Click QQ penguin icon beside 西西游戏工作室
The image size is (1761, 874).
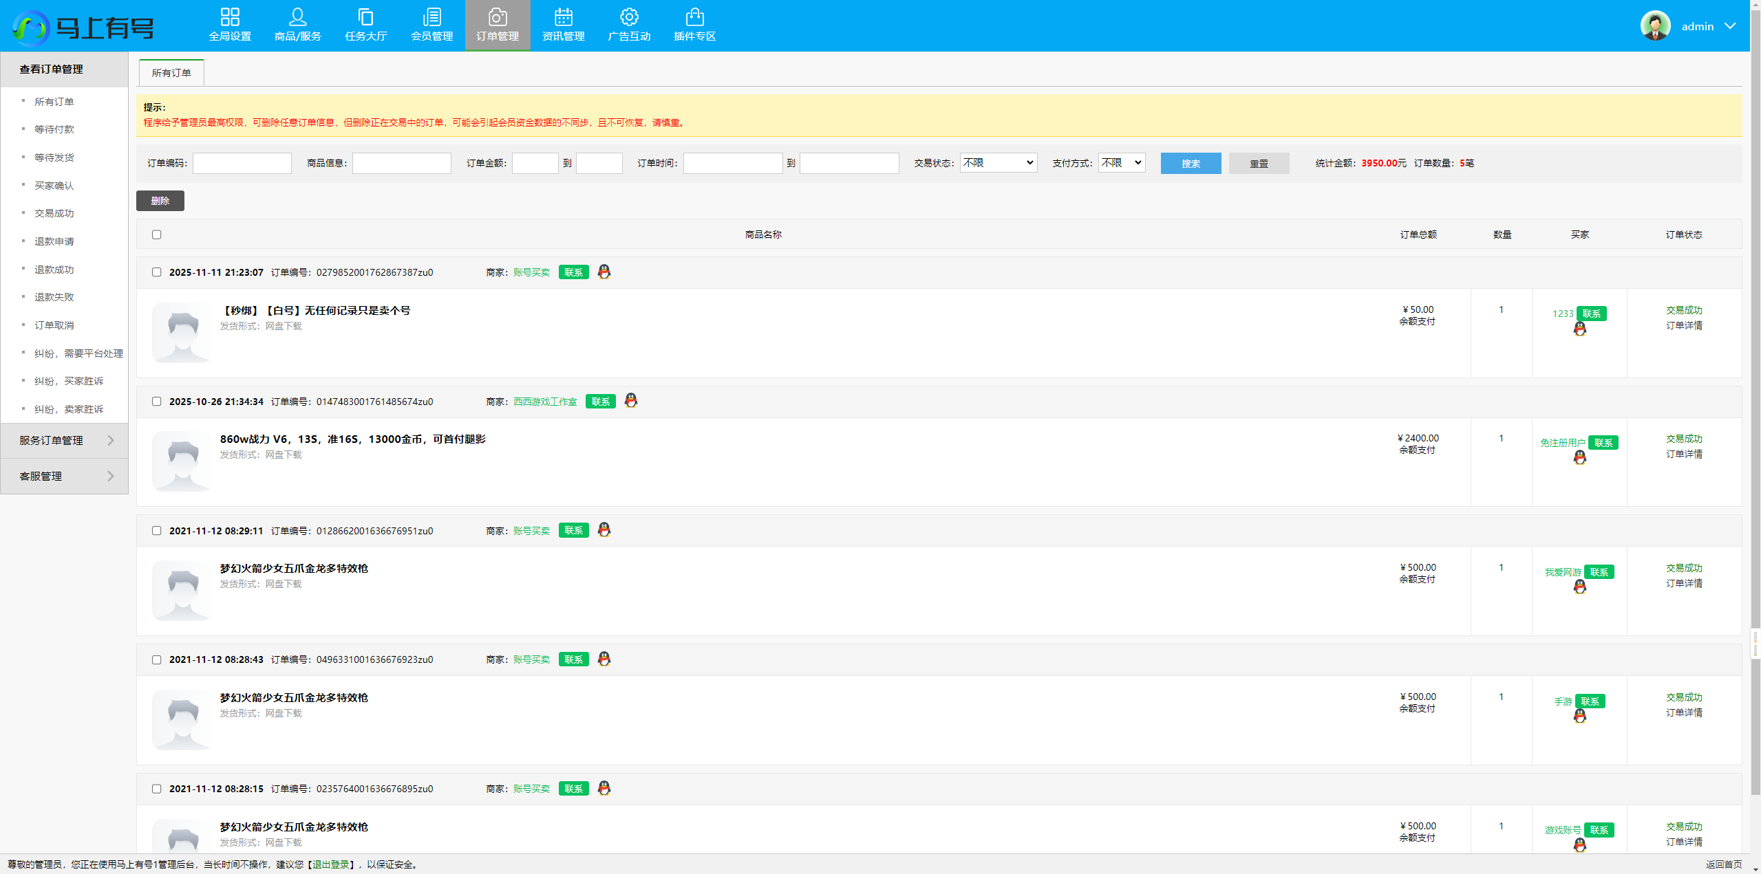630,401
